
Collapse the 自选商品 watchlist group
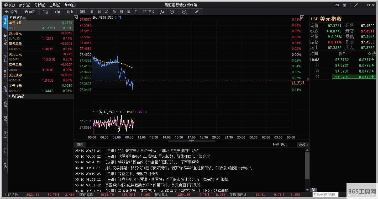tap(11, 18)
